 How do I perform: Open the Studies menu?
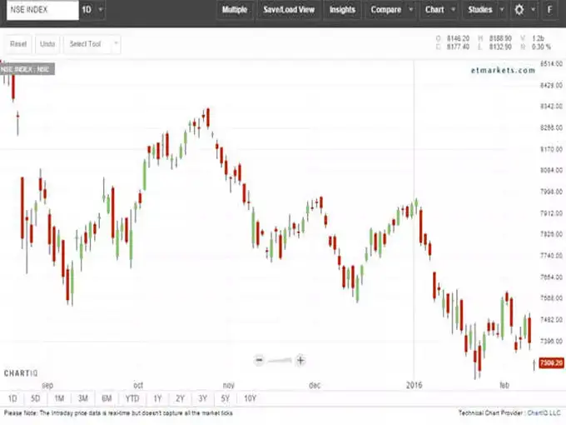(x=484, y=10)
